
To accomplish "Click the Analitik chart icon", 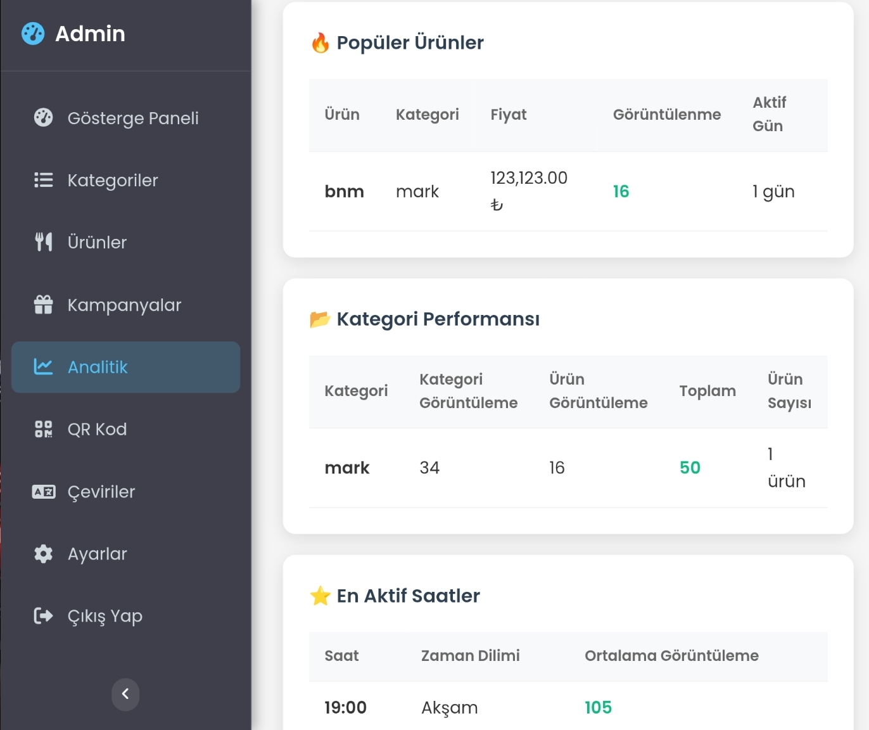I will (43, 366).
